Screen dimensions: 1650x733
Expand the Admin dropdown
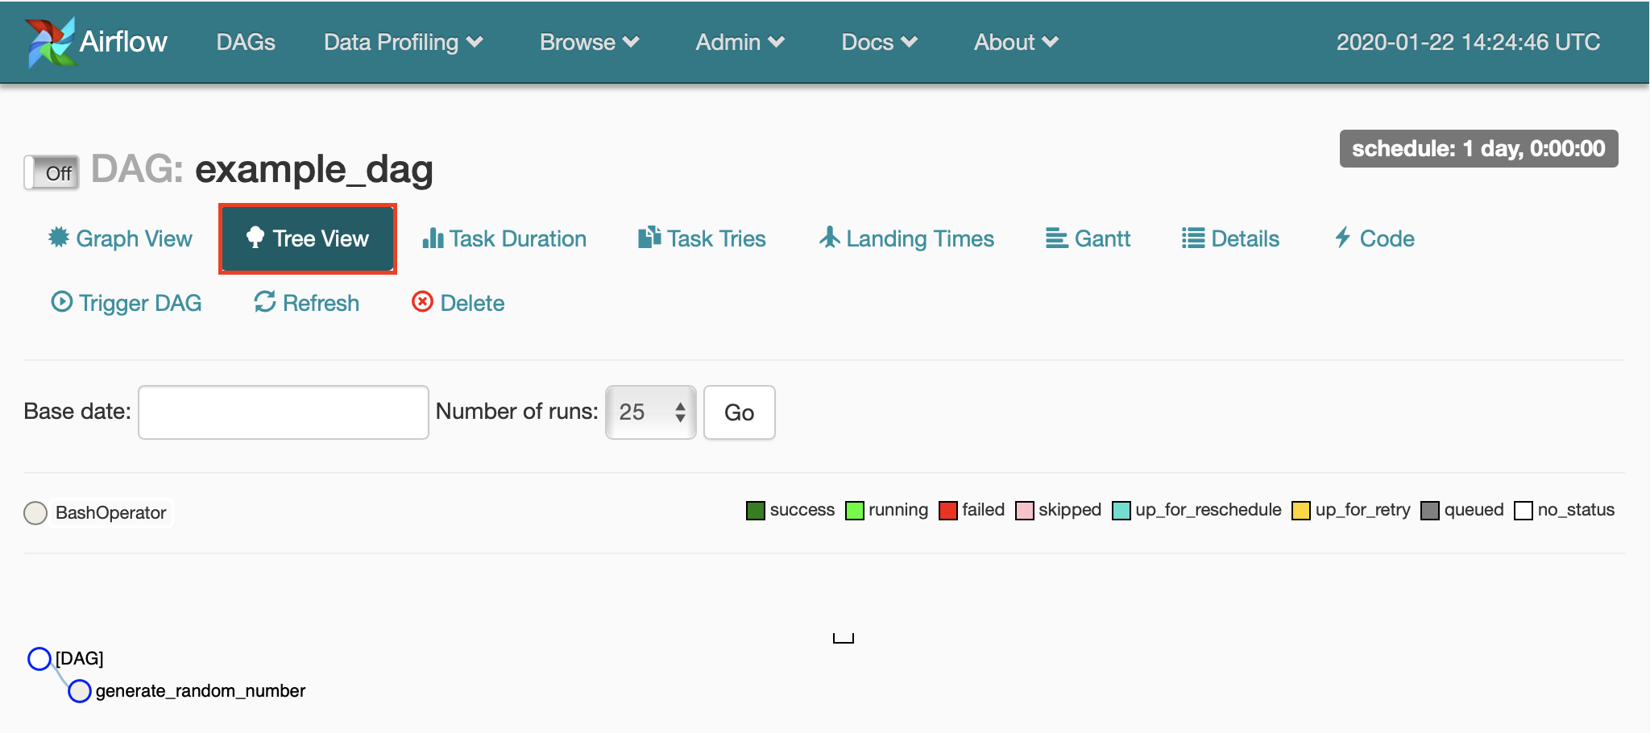tap(739, 42)
